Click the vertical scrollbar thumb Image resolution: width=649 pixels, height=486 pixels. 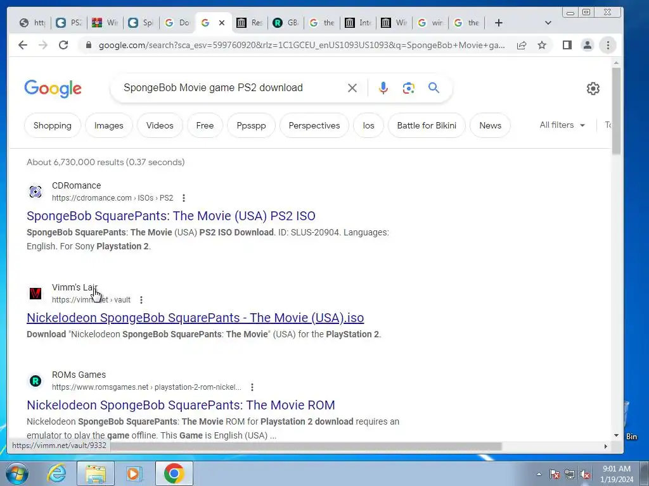[x=616, y=111]
